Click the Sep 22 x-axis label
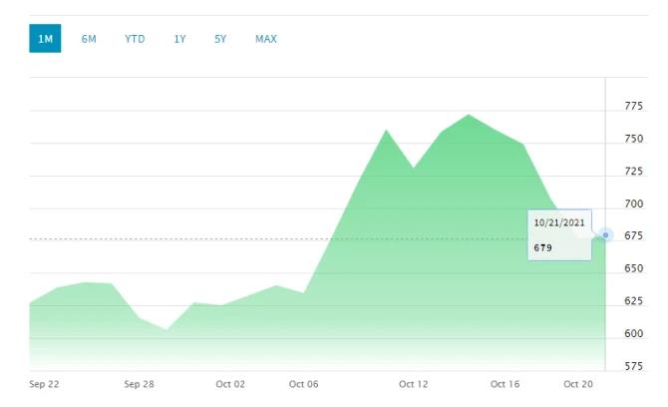 (44, 384)
